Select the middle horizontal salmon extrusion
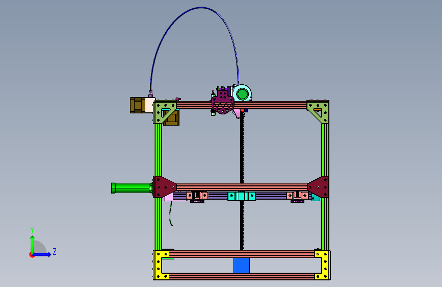442x287 pixels. [x=242, y=187]
